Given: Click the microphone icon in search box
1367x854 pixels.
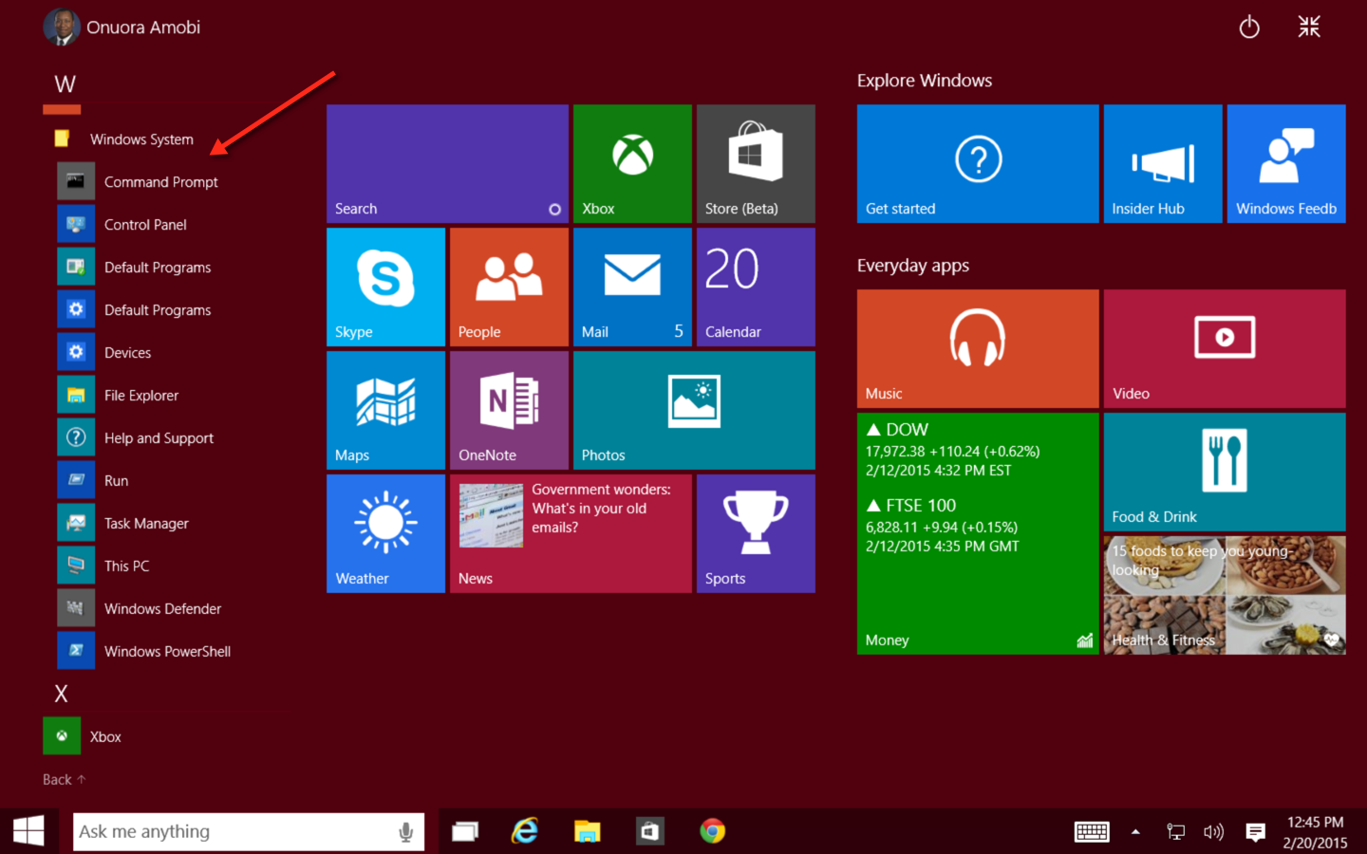Looking at the screenshot, I should 405,832.
